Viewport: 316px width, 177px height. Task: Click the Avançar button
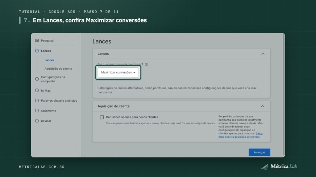tap(259, 152)
